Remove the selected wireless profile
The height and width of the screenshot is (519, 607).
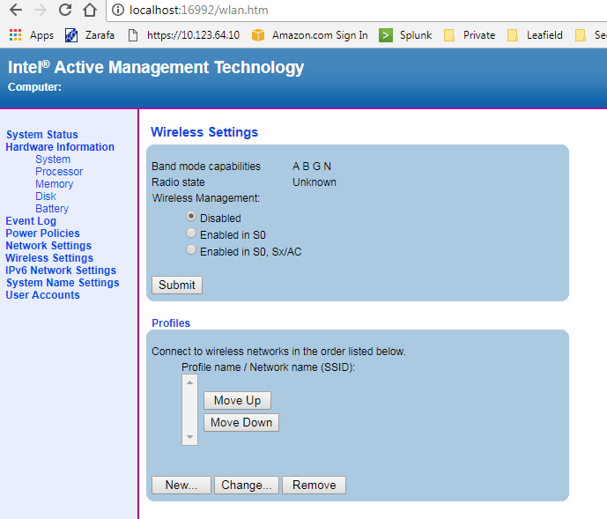pyautogui.click(x=314, y=485)
